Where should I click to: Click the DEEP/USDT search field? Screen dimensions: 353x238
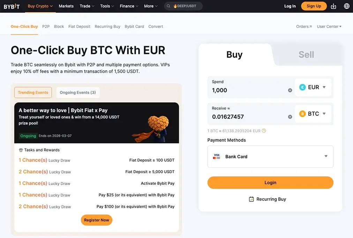tap(185, 6)
